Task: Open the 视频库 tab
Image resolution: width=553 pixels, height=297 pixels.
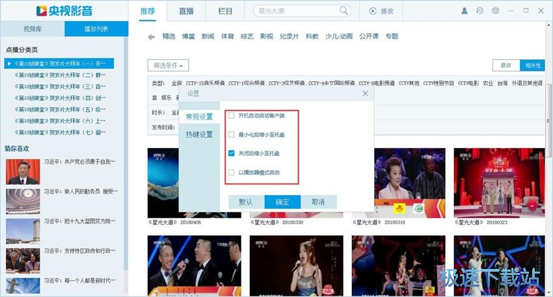Action: [x=33, y=29]
